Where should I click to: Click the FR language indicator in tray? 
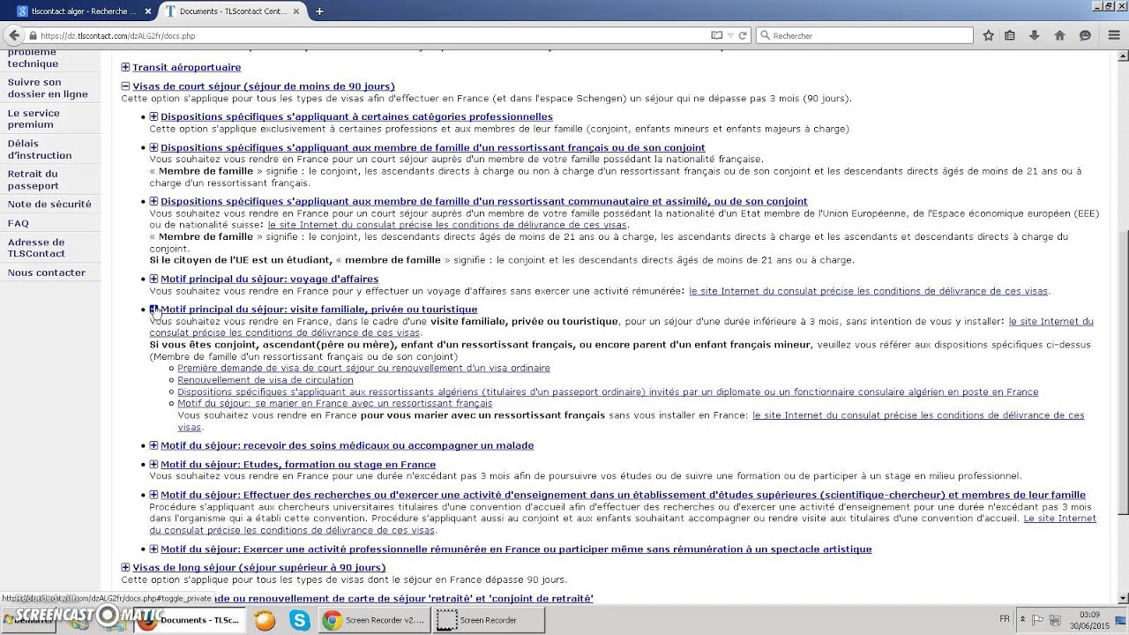(x=1005, y=619)
